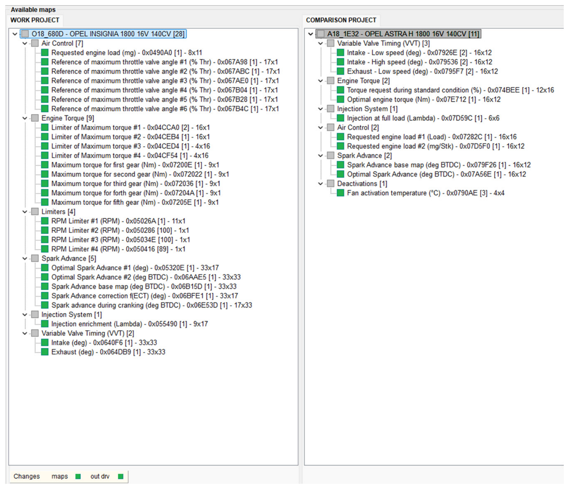Image resolution: width=569 pixels, height=489 pixels.
Task: Tick the Variable Valve Timing (VVT) [3] checkbox
Action: click(x=331, y=43)
